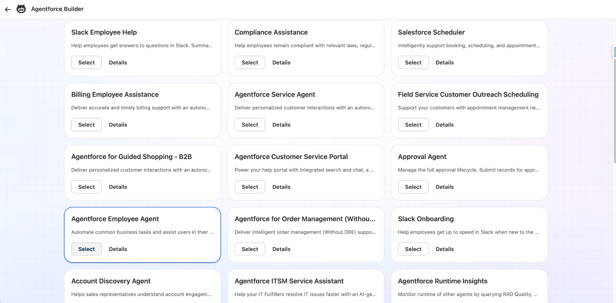The image size is (616, 303).
Task: Show Details for Salesforce Scheduler
Action: pos(445,63)
